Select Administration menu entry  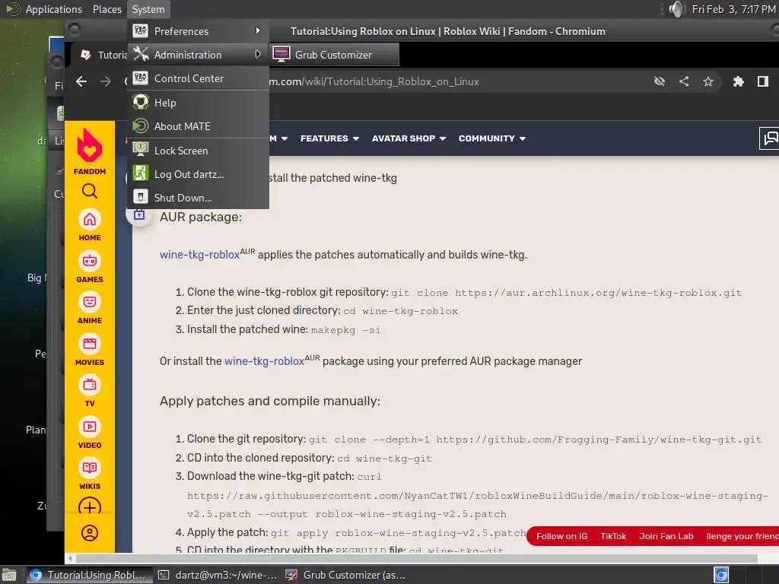pyautogui.click(x=199, y=55)
